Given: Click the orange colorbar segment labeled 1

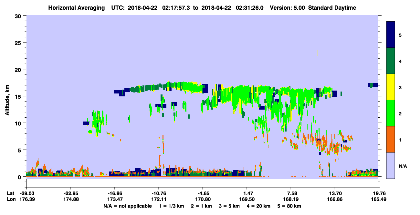Looking at the screenshot, I should tap(391, 139).
